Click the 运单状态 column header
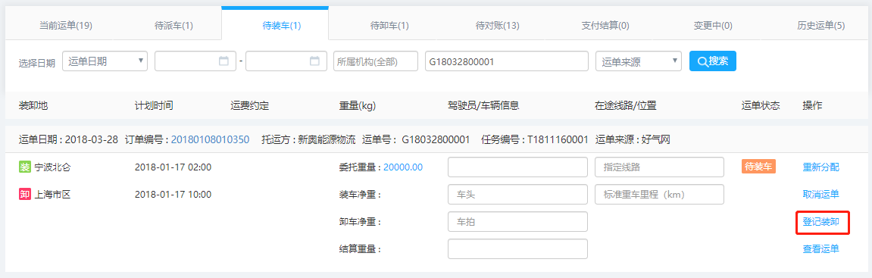Screen dimensions: 872x278 [x=761, y=105]
